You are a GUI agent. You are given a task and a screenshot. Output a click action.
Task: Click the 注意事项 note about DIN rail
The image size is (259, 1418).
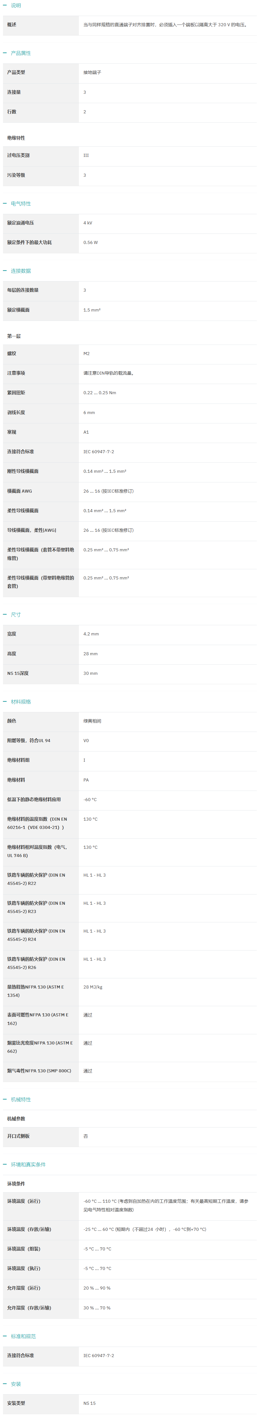(109, 373)
